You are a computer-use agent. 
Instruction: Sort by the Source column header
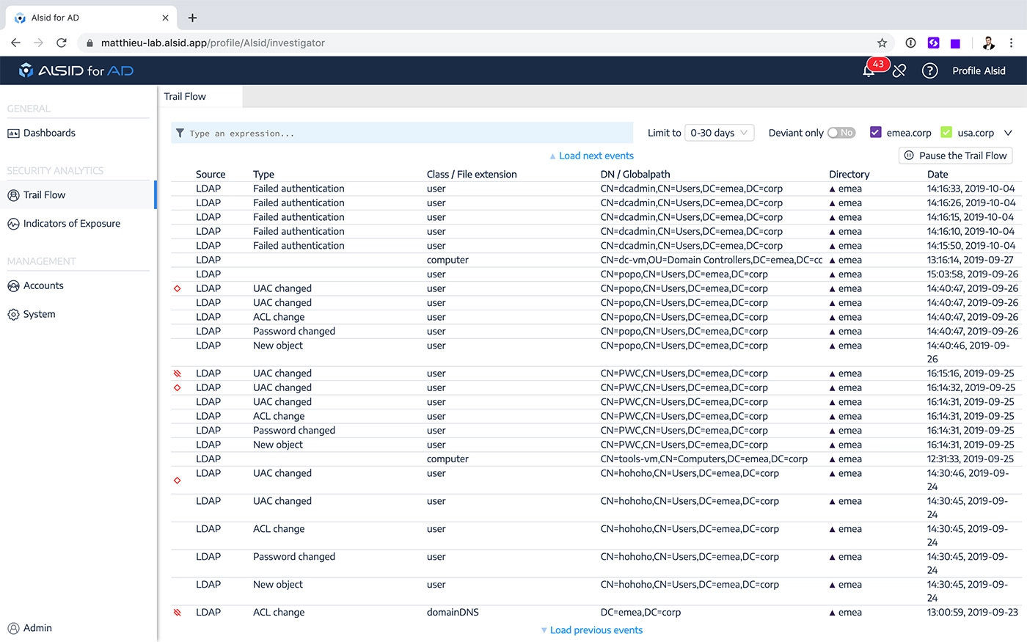(x=211, y=175)
